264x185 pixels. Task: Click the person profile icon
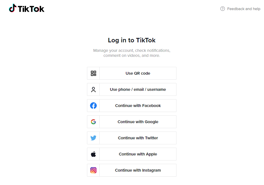point(93,89)
